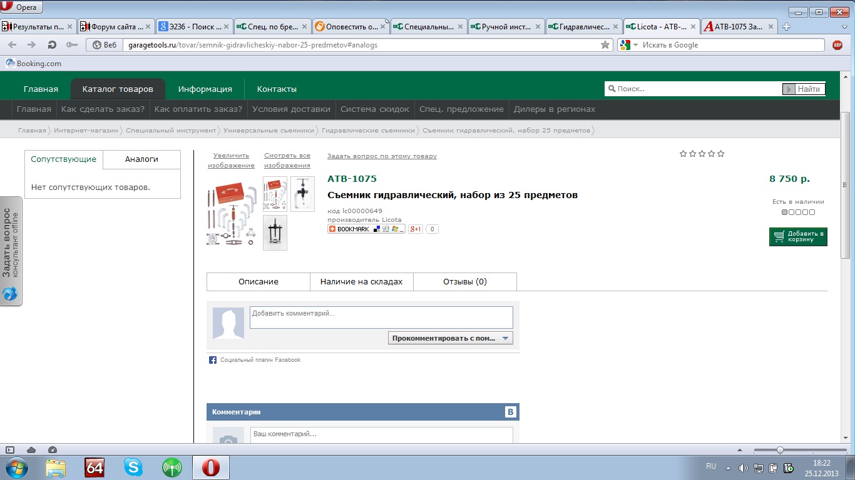
Task: Go back with the browser back arrow
Action: (13, 45)
